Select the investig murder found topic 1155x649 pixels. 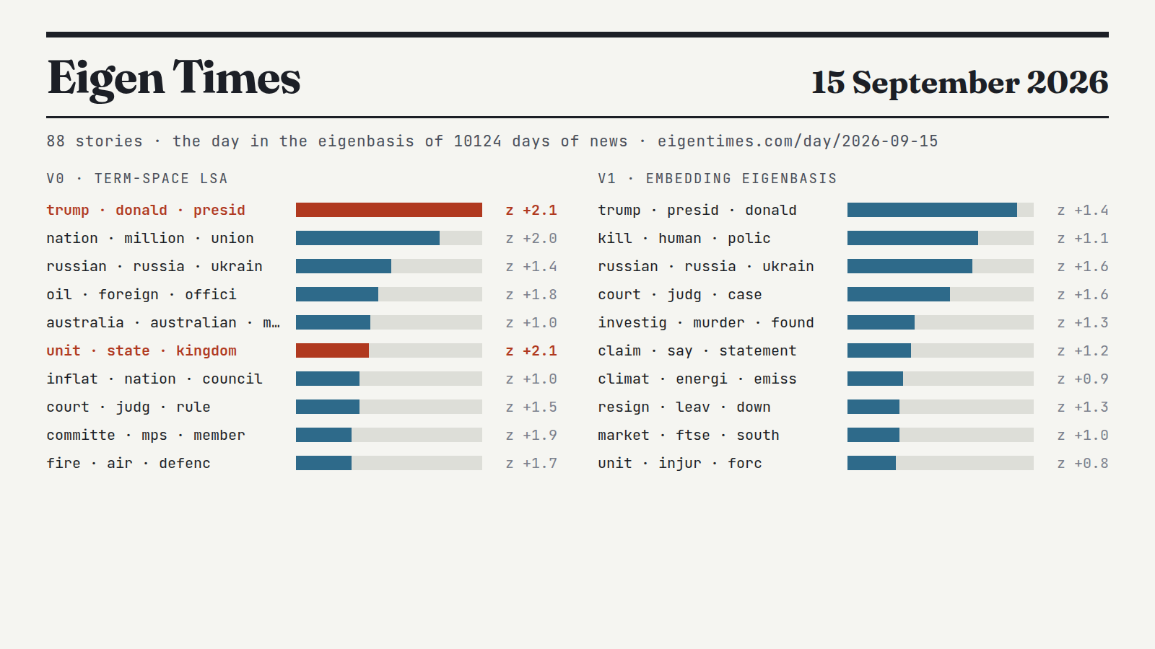(706, 322)
